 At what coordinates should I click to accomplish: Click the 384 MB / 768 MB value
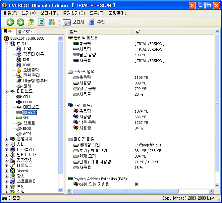[148, 151]
